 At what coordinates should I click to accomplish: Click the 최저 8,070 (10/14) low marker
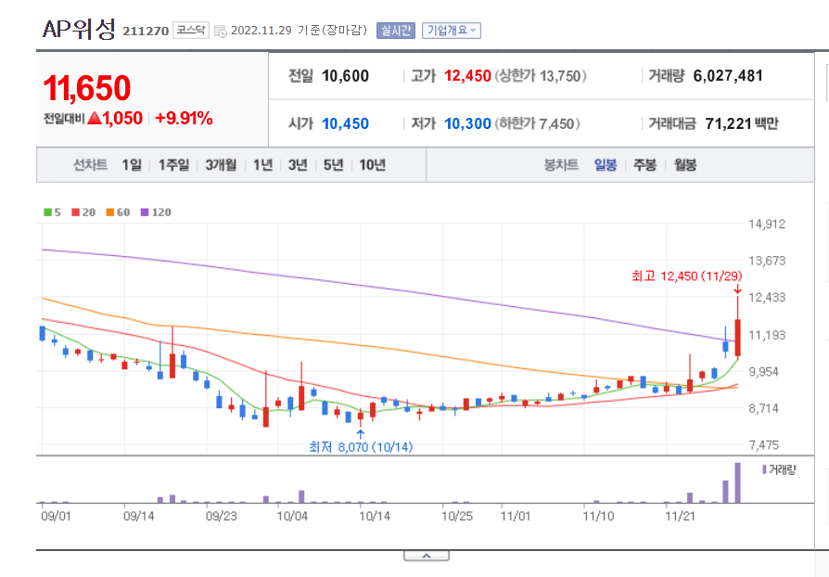point(361,447)
